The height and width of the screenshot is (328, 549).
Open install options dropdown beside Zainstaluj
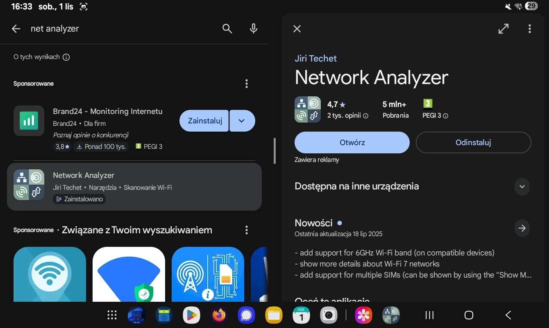[x=242, y=121]
